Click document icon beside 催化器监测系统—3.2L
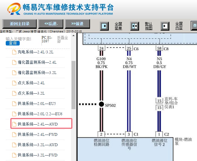197x161 pixels. [x=14, y=73]
